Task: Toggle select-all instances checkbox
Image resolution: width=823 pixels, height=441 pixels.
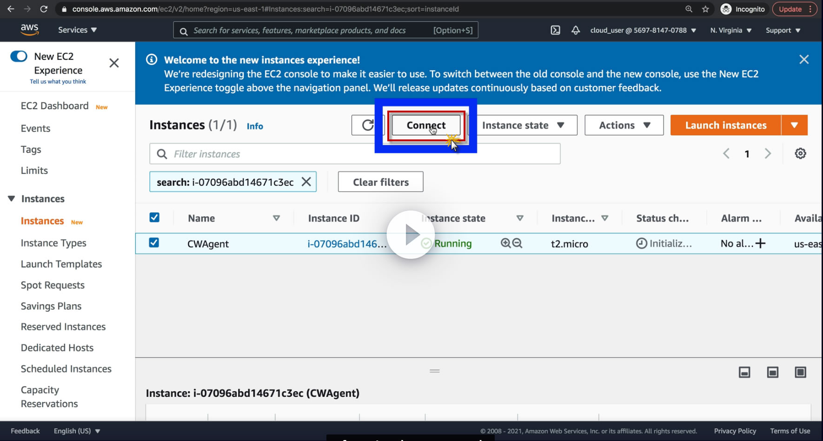Action: [154, 217]
